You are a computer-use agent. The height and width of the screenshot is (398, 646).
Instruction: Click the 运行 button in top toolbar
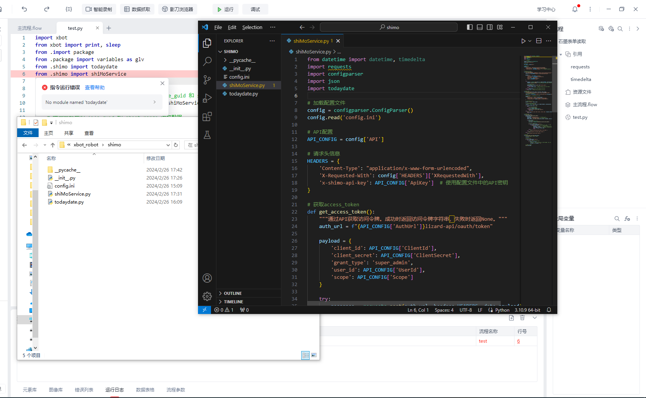click(x=226, y=9)
